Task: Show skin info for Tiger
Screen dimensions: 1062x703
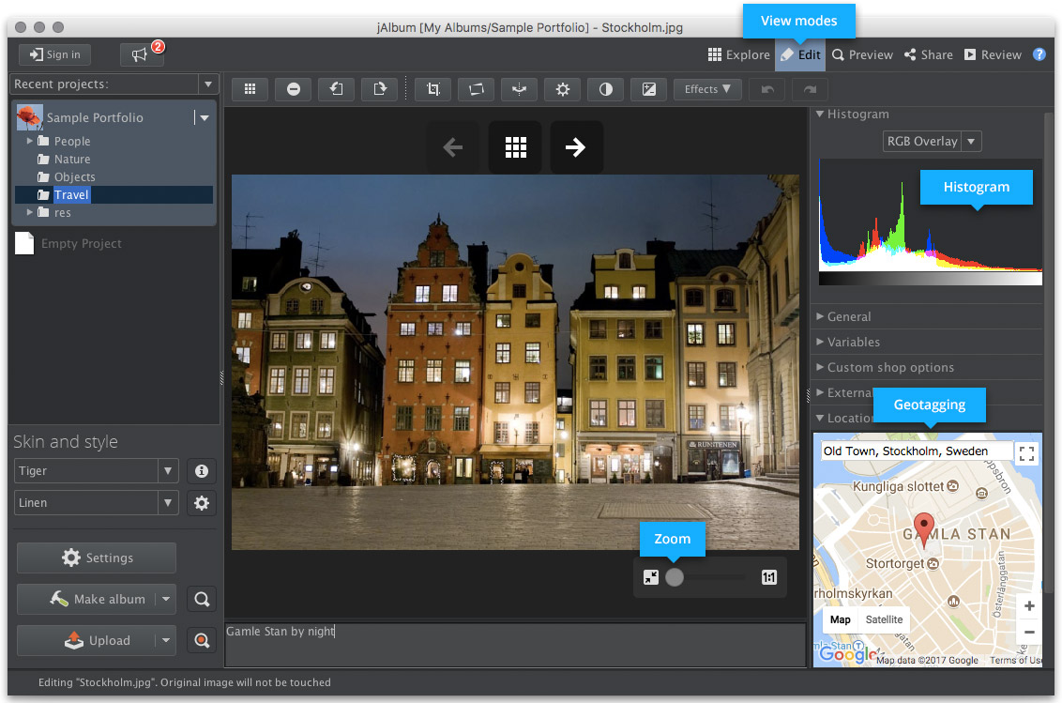Action: [202, 471]
